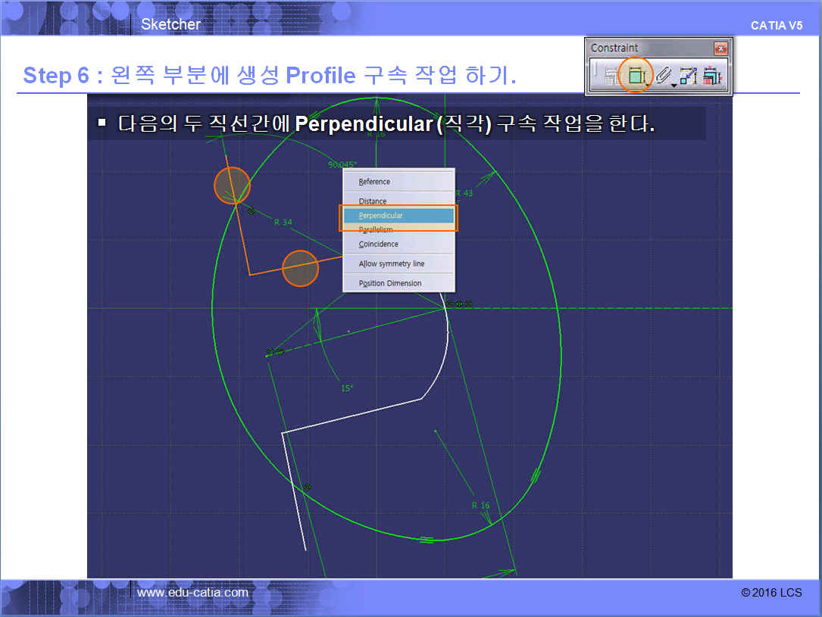The image size is (822, 617).
Task: Click the Fix Together paperclip icon
Action: pyautogui.click(x=664, y=76)
